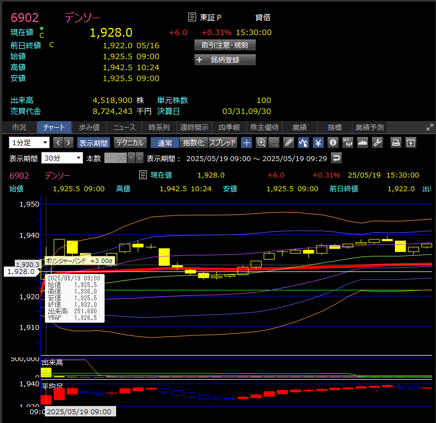Click the 貸借 label
The image size is (436, 423).
pyautogui.click(x=263, y=17)
